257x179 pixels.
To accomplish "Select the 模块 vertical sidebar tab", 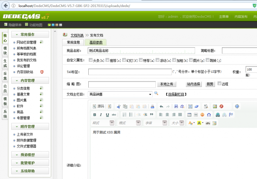I will (x=5, y=50).
